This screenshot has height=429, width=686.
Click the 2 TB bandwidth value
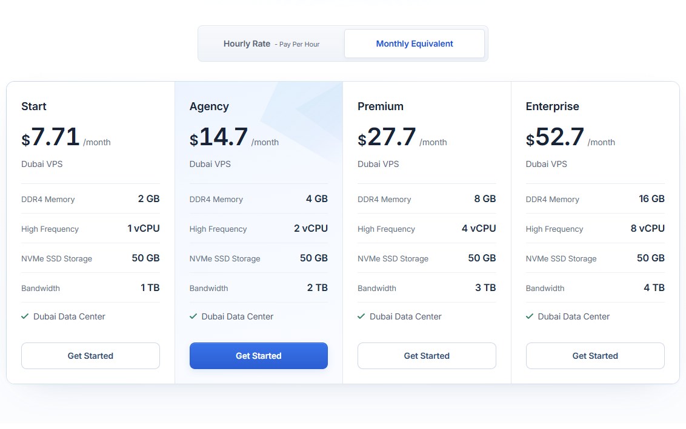point(317,288)
